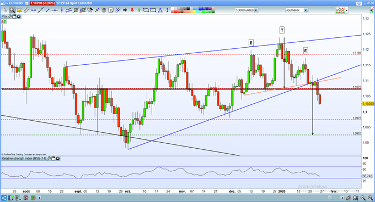Viewport: 375px width, 202px height.
Task: Pick the black color swatch
Action: click(188, 9)
